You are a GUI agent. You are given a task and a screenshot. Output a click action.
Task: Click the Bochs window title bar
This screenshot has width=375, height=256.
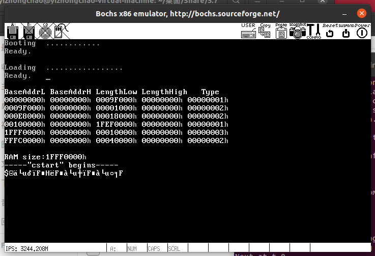click(187, 14)
